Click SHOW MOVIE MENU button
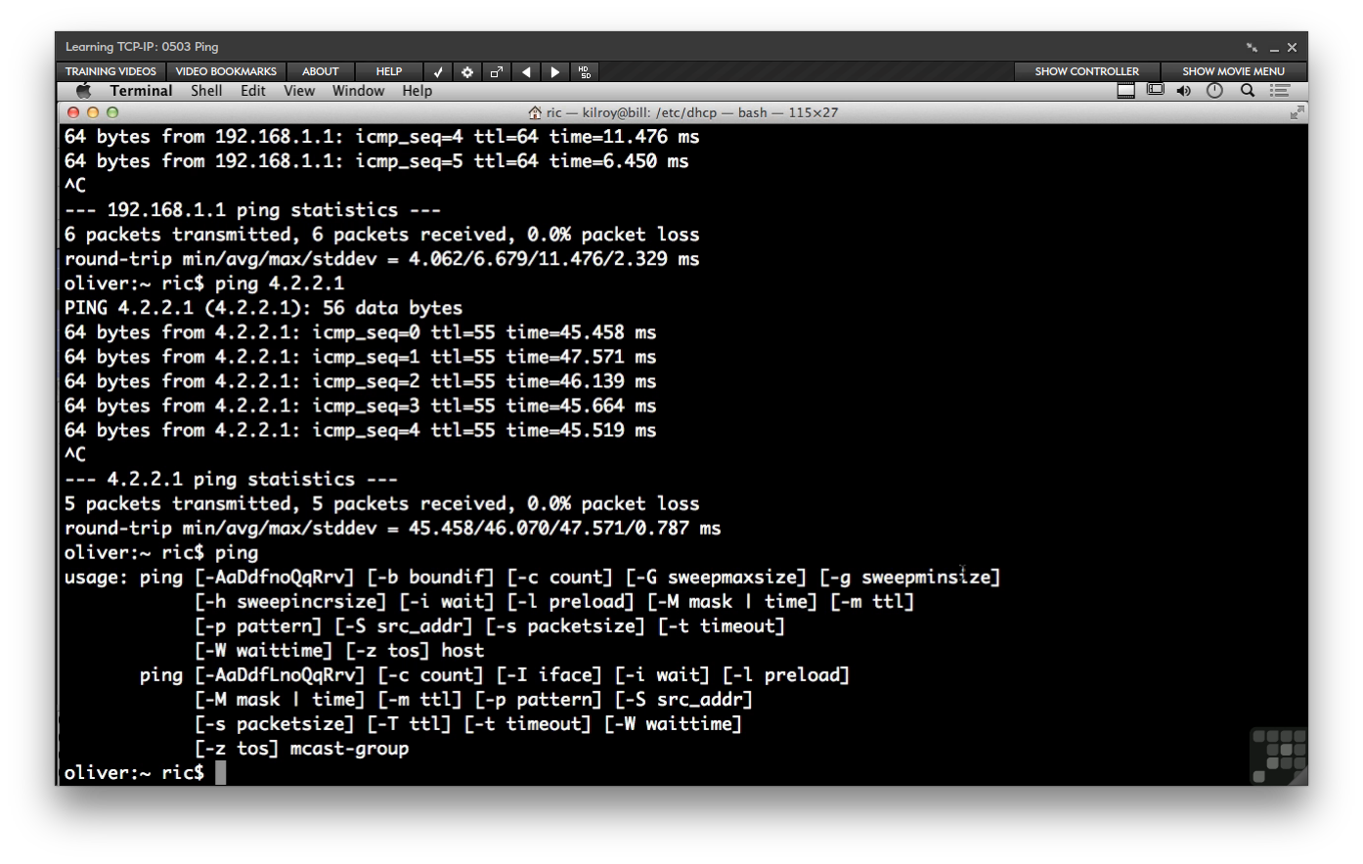This screenshot has height=864, width=1363. coord(1233,71)
